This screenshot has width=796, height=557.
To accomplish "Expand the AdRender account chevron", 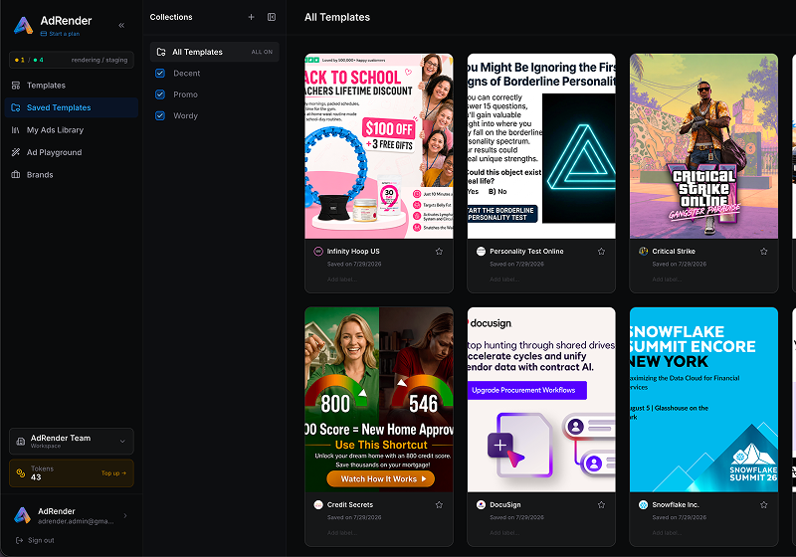I will click(x=125, y=515).
